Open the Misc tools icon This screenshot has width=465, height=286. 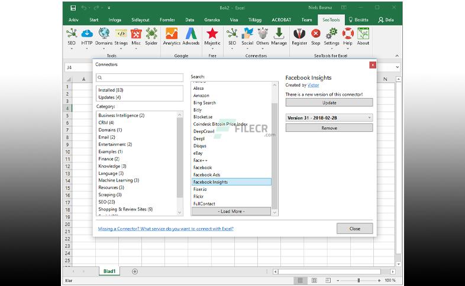136,34
